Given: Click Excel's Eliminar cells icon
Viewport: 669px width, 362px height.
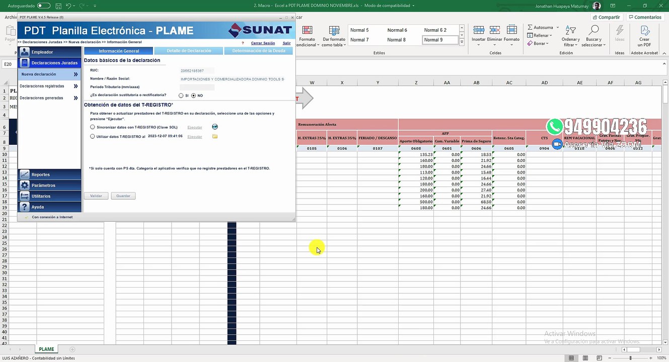Looking at the screenshot, I should [x=494, y=30].
